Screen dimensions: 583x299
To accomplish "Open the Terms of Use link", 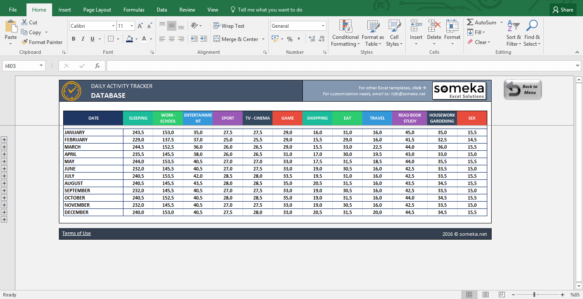I will (76, 233).
